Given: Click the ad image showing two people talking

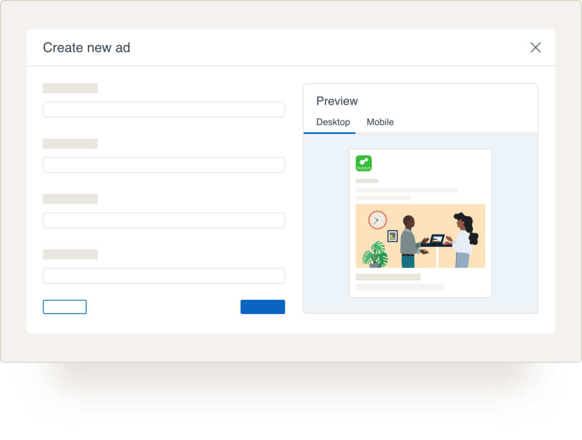Looking at the screenshot, I should coord(421,236).
